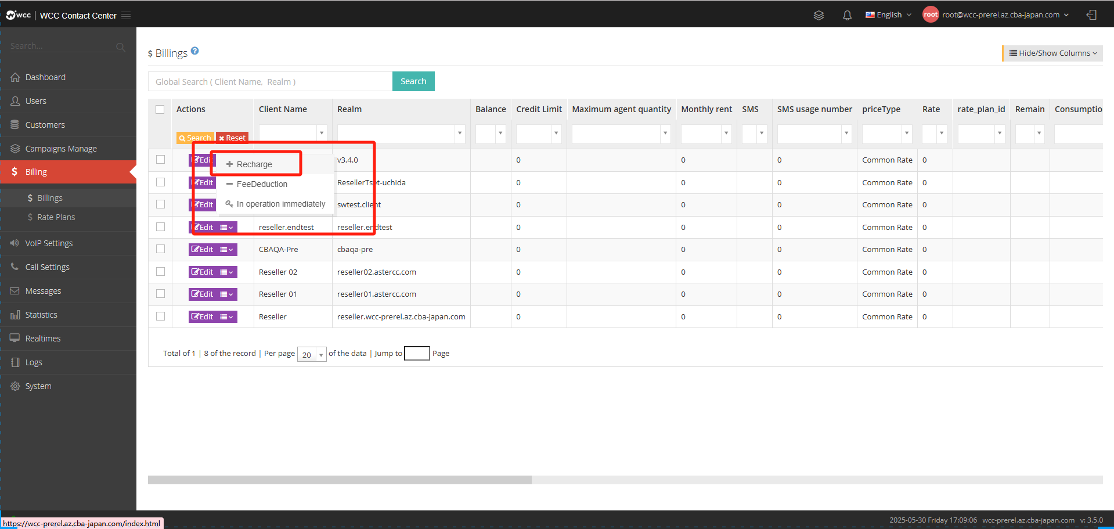Open the English language dropdown

[888, 15]
